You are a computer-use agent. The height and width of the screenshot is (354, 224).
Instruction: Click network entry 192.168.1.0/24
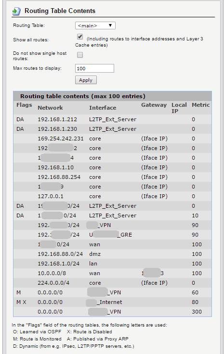pos(59,264)
